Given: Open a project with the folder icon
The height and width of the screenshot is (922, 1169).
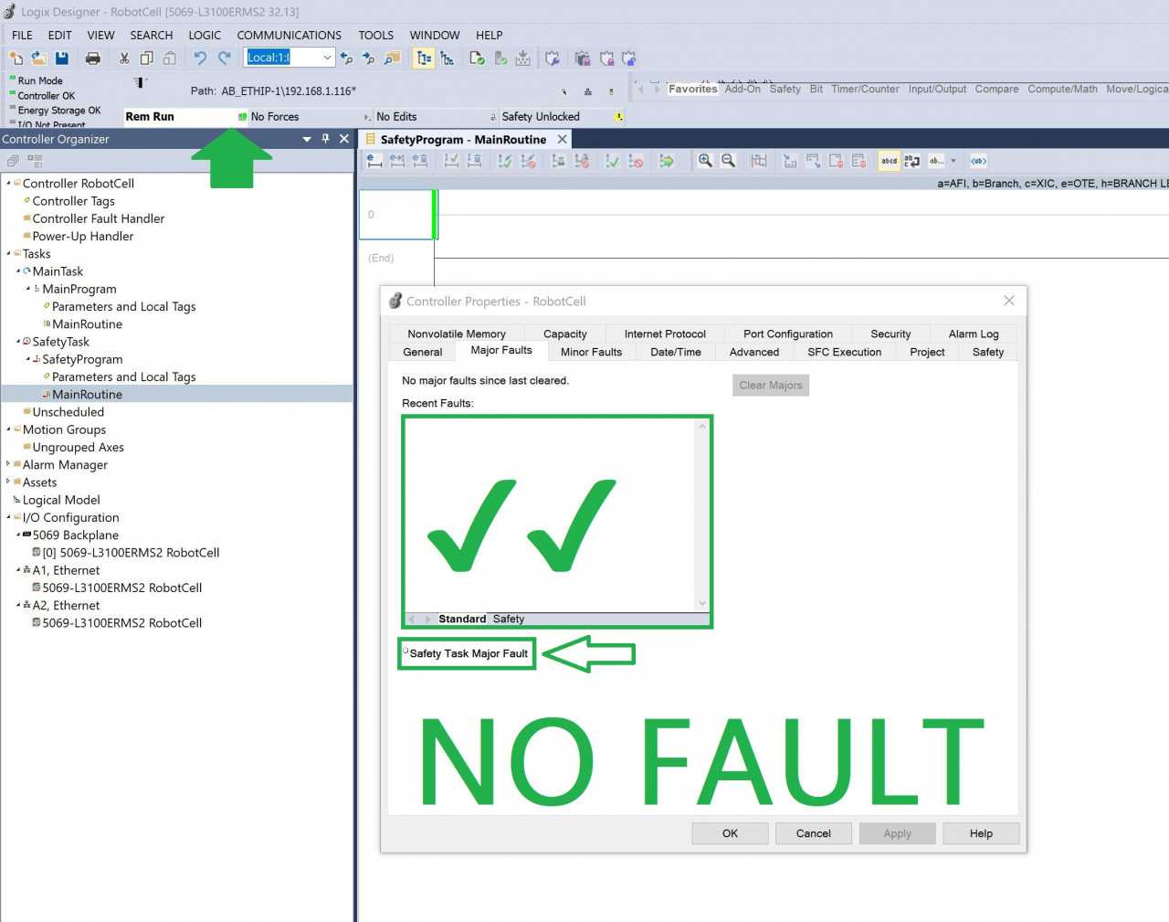Looking at the screenshot, I should (38, 58).
